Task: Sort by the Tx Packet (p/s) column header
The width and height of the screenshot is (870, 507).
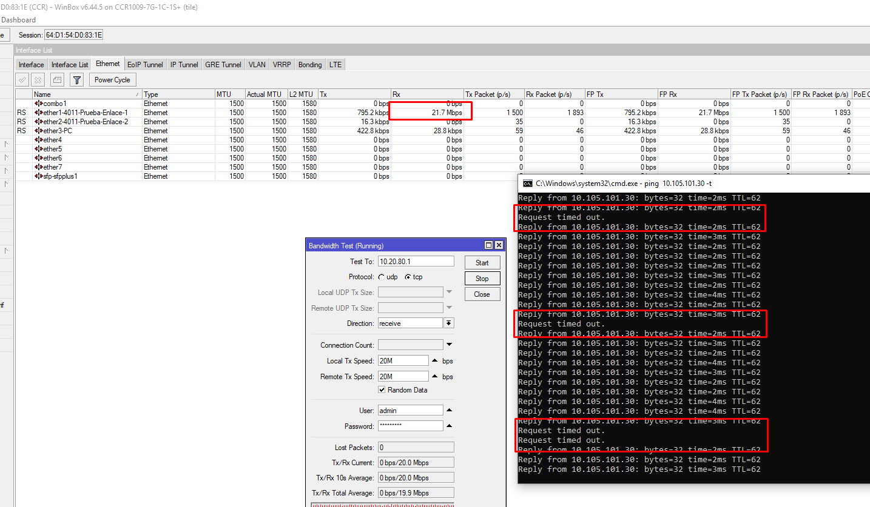Action: click(x=494, y=94)
